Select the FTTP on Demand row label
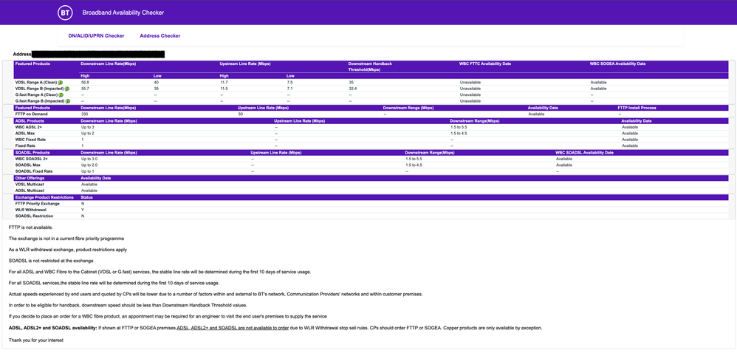The image size is (737, 353). point(31,114)
